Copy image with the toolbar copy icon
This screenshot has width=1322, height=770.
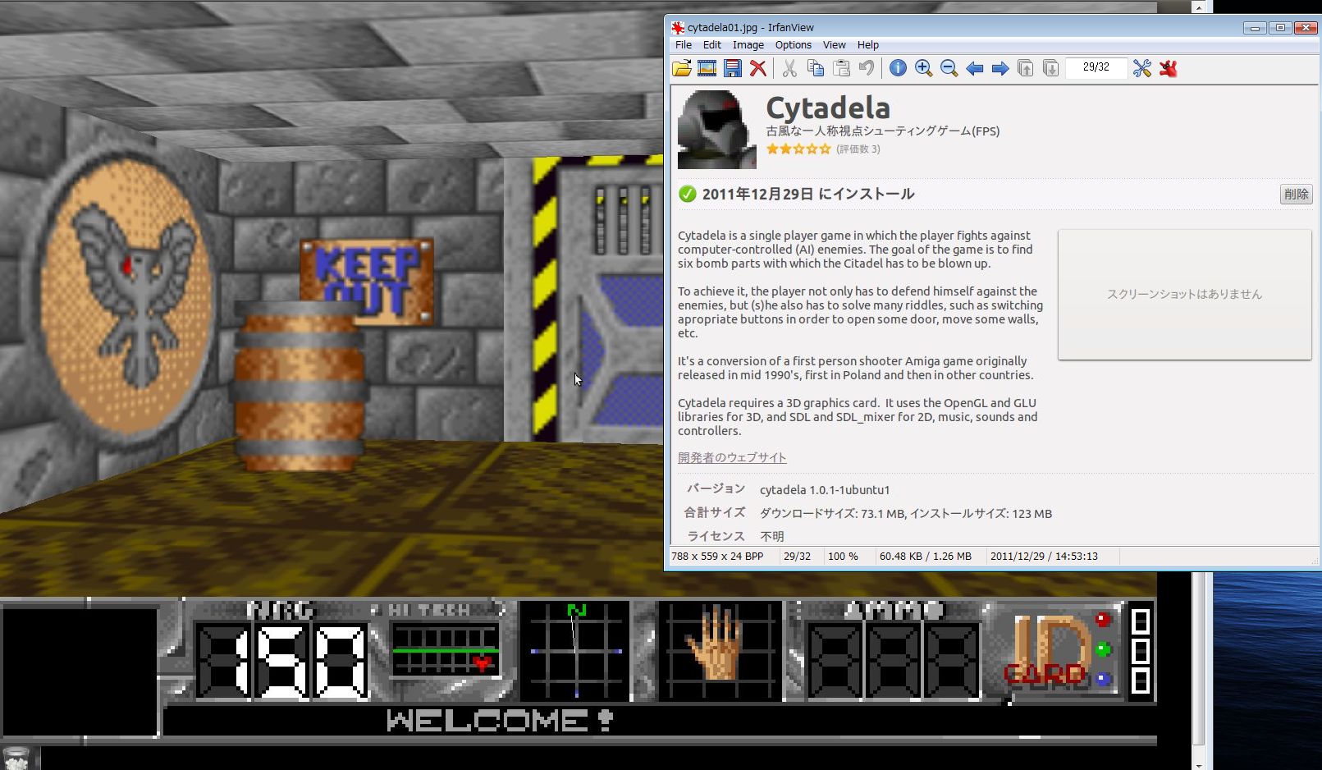click(816, 68)
